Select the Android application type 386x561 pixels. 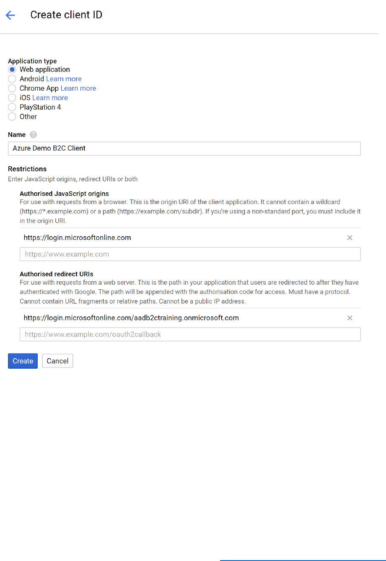(x=12, y=79)
